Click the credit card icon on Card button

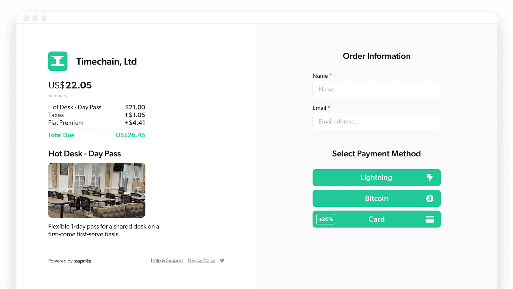pos(430,219)
